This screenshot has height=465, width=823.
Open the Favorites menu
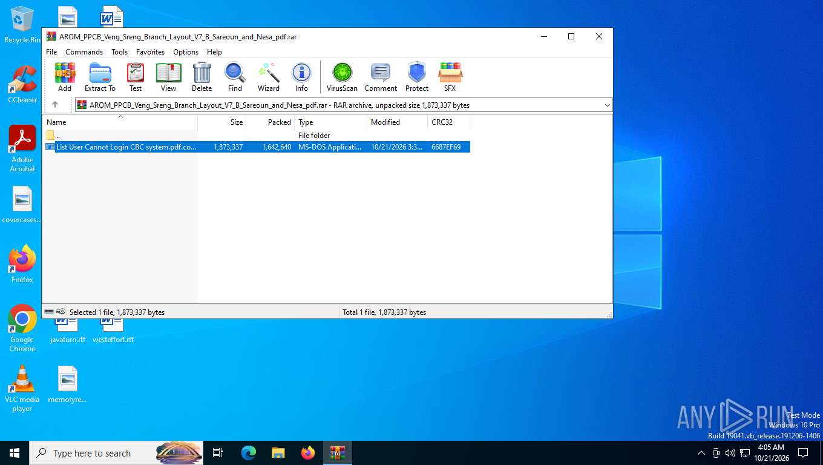151,52
